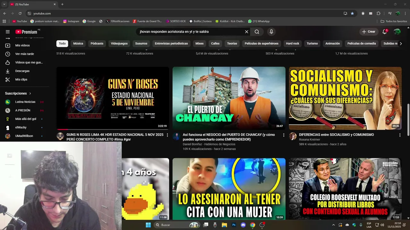Viewport: 410px width, 230px height.
Task: Open the SORTEO KICK bookmark
Action: coord(176,21)
